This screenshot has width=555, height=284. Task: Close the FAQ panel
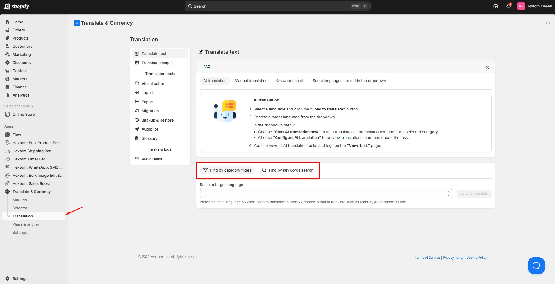(487, 67)
